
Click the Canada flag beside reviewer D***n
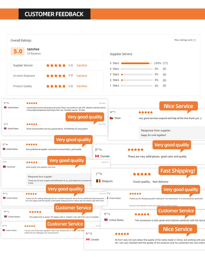97,156
